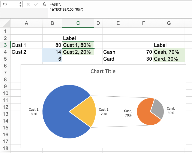Image resolution: width=192 pixels, height=153 pixels.
Task: Select row 5 header
Action: pos(5,59)
